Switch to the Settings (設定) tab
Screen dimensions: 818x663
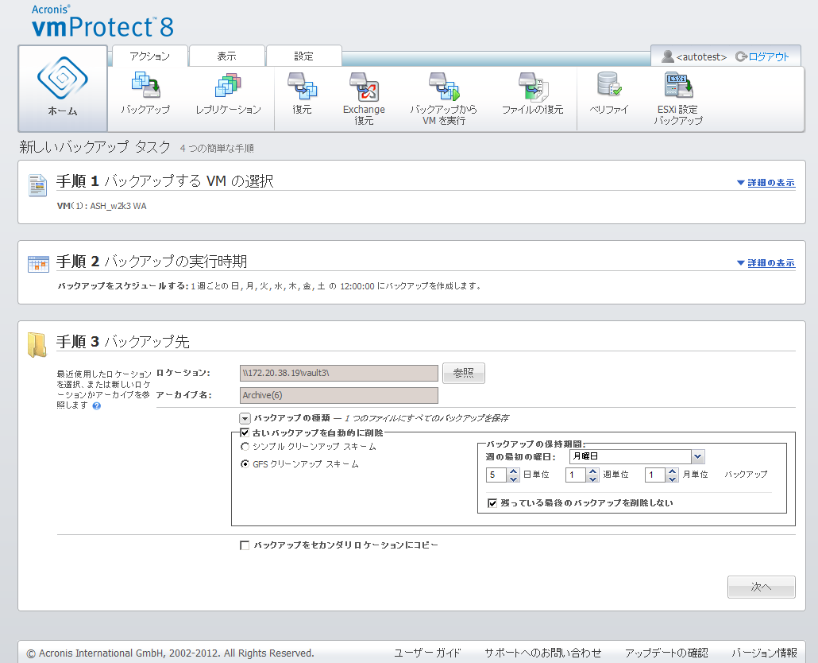(303, 56)
